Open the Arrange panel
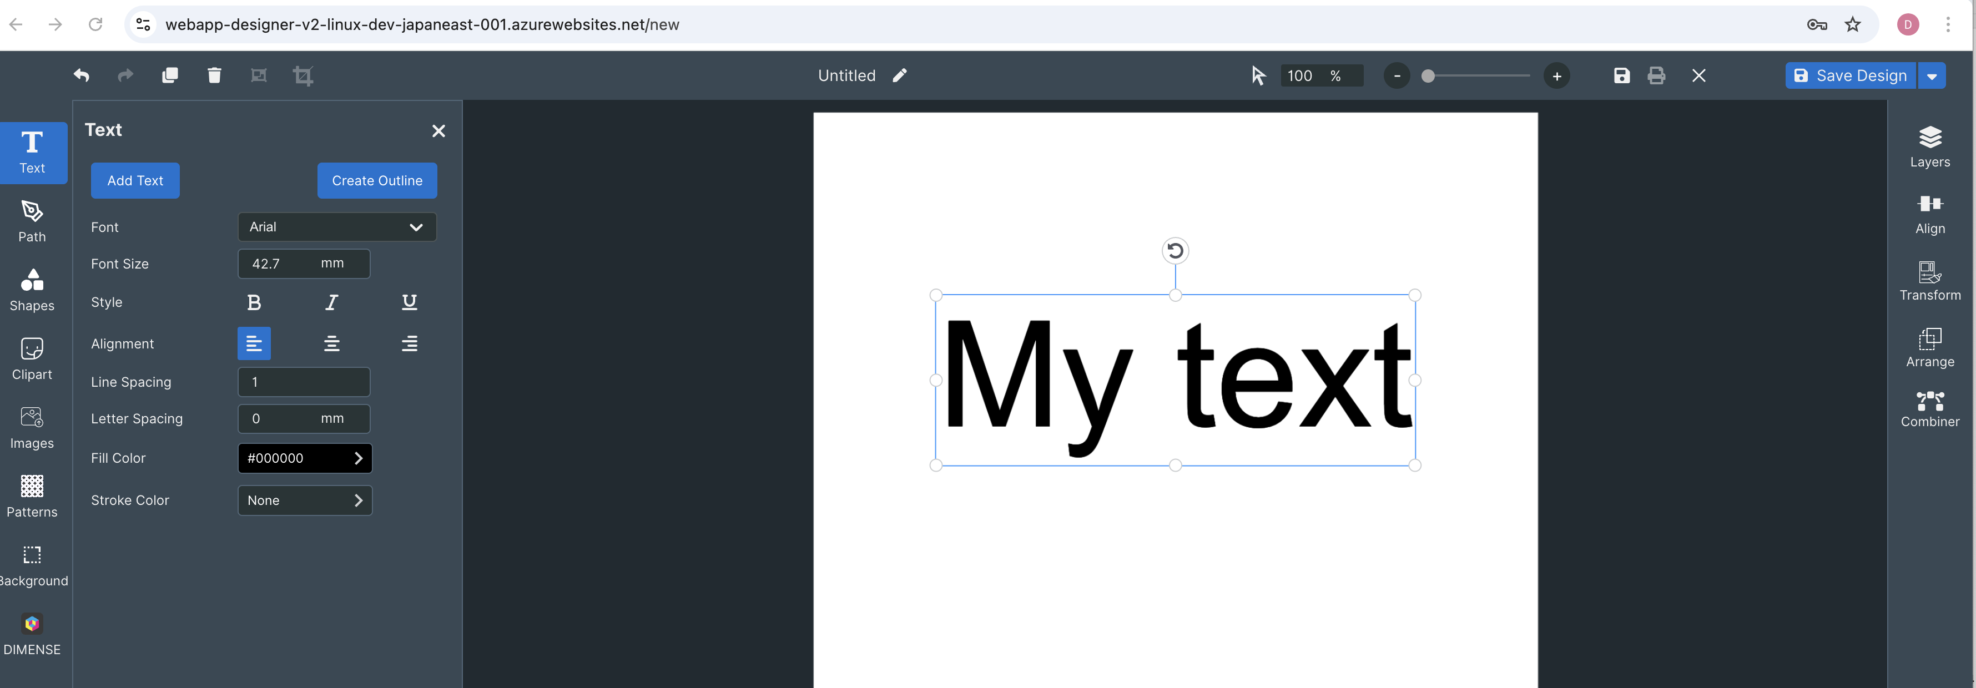Viewport: 1976px width, 688px height. point(1930,347)
